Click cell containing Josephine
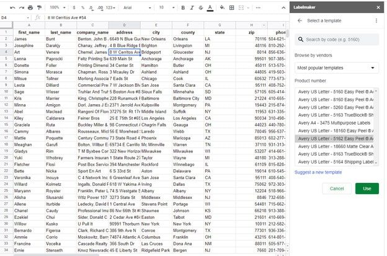Image resolution: width=387 pixels, height=256 pixels. [x=29, y=46]
